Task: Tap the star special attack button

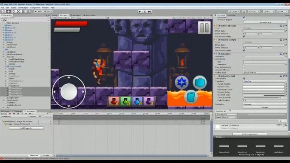Action: pos(182,82)
